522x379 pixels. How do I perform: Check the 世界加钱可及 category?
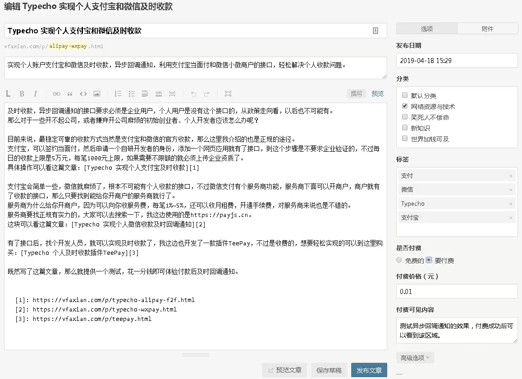405,138
